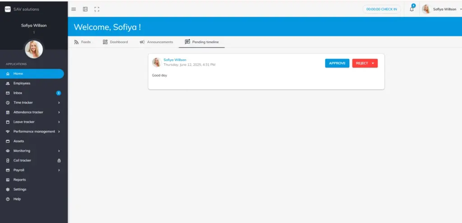Click the post date "Thursday, June 12, 2025, 4:31 PM"
The width and height of the screenshot is (462, 223).
(189, 65)
